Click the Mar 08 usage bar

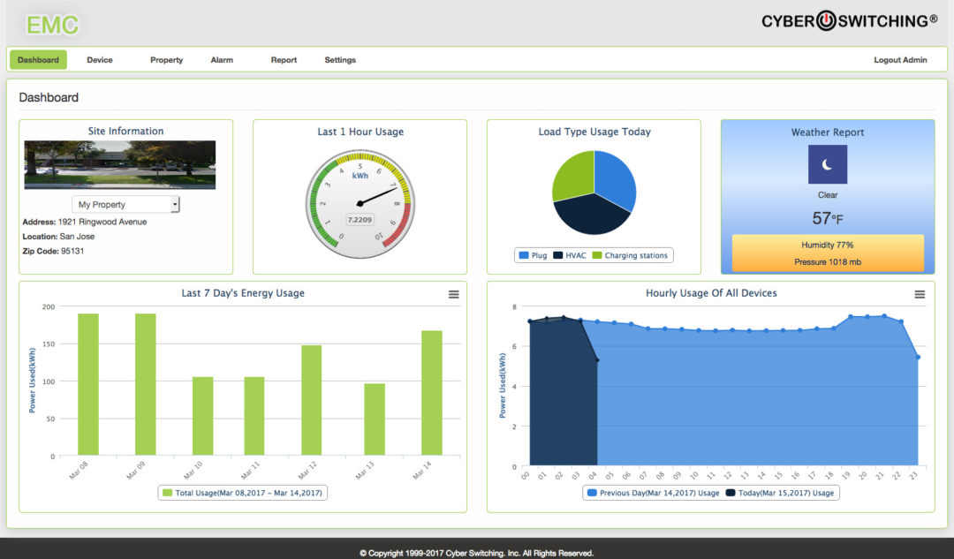(x=88, y=384)
